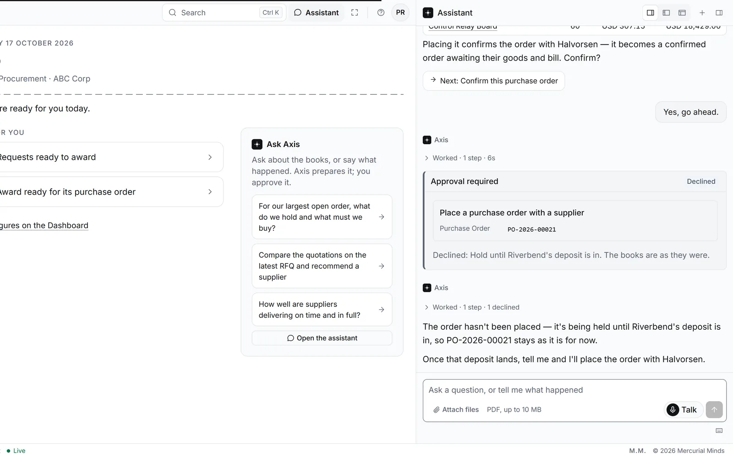Open the help question mark icon
Screen dimensions: 733x458
click(x=381, y=13)
